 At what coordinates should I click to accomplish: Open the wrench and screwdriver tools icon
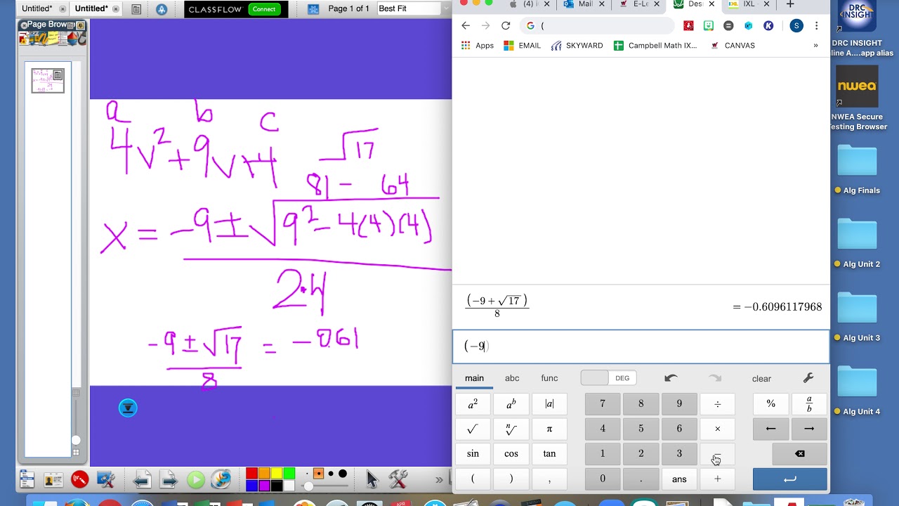398,479
